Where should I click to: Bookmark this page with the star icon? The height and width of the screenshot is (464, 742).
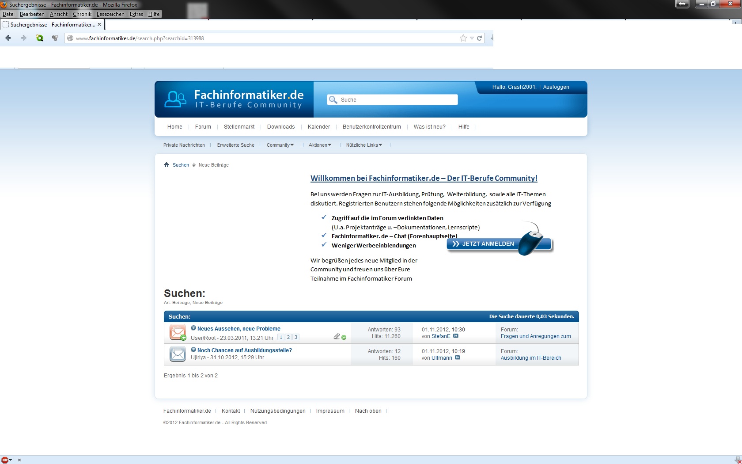(x=463, y=38)
